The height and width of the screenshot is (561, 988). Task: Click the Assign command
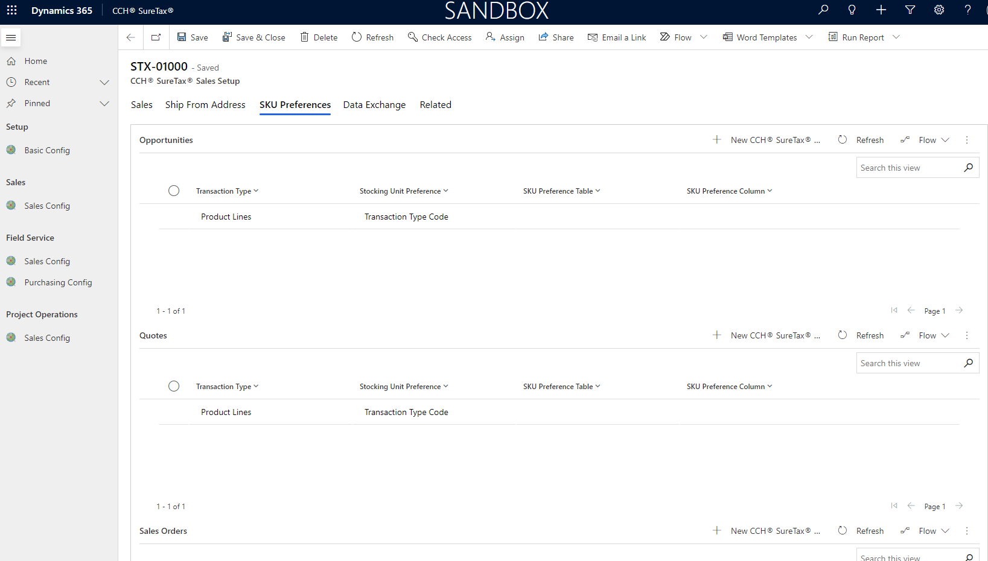click(505, 37)
